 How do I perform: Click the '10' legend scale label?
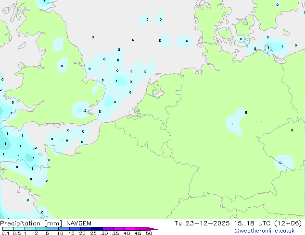[x=60, y=233]
